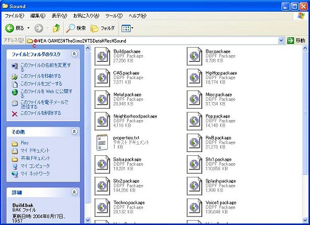Click the globe Web publish icon
310x225 pixels.
point(15,92)
